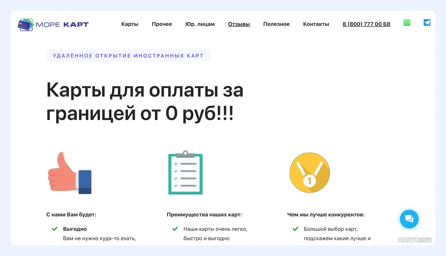This screenshot has width=446, height=256.
Task: Open the Прочее menu
Action: tap(162, 24)
